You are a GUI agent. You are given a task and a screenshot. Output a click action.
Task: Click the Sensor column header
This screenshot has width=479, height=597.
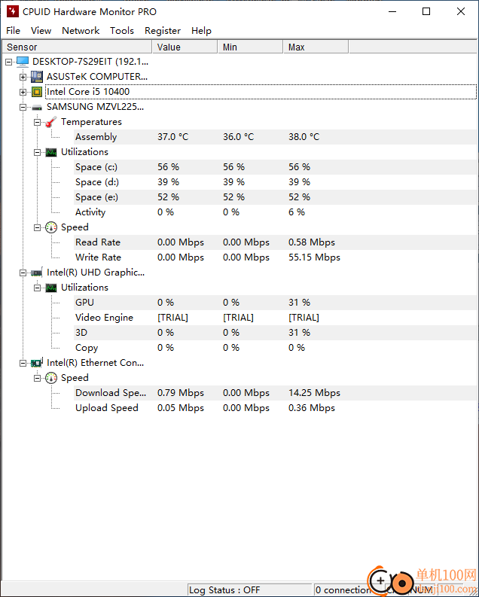[78, 47]
